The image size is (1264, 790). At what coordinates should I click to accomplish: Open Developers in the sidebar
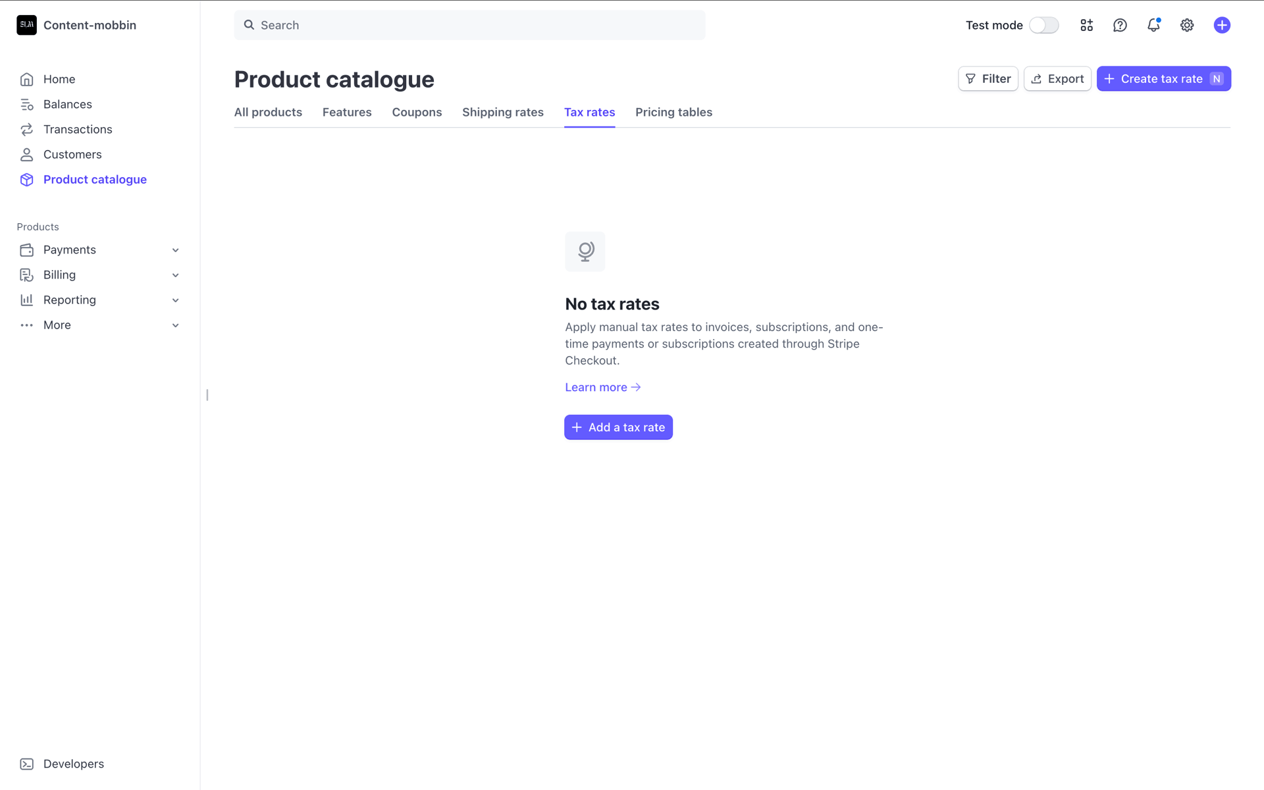point(74,764)
